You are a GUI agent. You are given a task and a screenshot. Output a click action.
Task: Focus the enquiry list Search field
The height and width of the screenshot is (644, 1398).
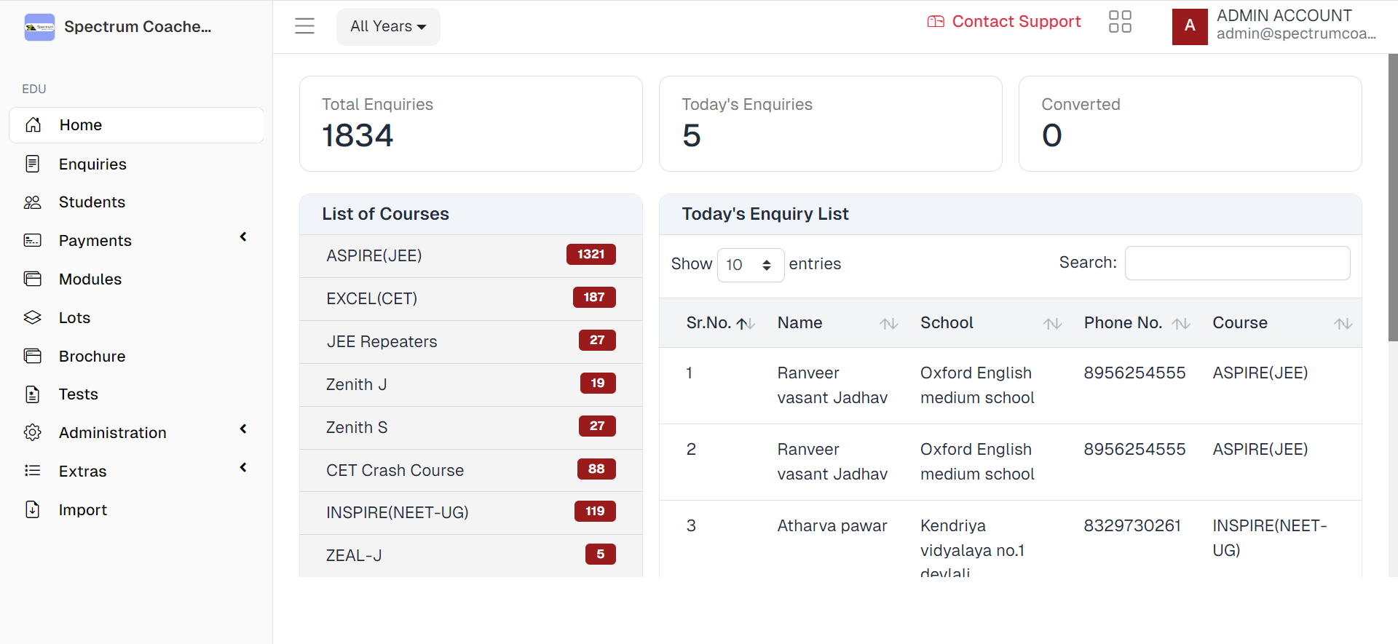click(x=1237, y=263)
